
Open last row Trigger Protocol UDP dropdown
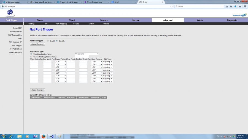61,82
